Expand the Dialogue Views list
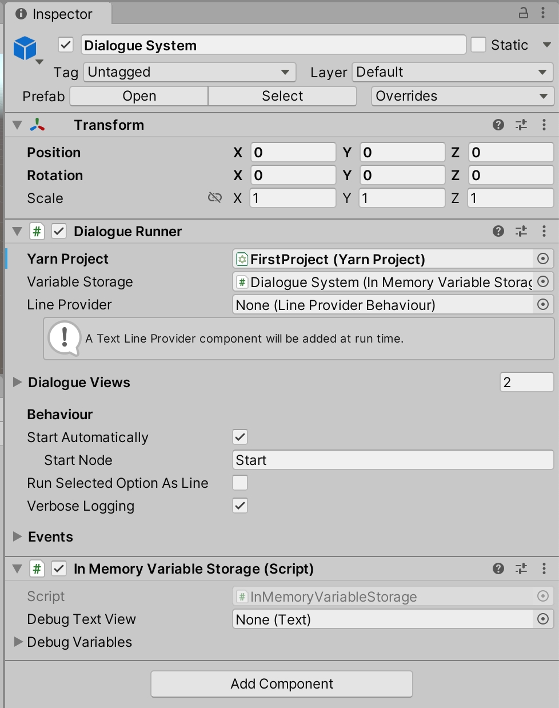 click(18, 383)
